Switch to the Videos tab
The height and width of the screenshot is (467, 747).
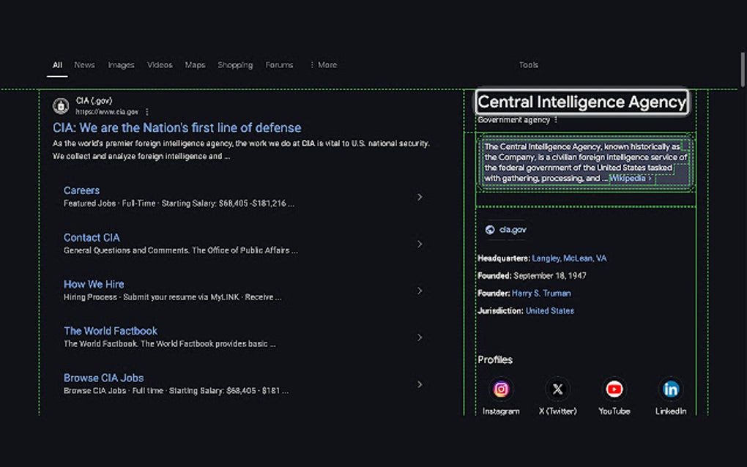pyautogui.click(x=159, y=64)
